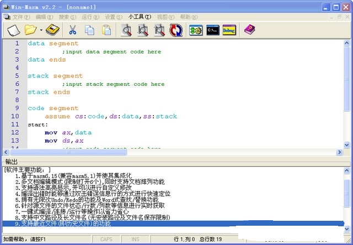Click the 'stack segment' code line

[x=55, y=76]
